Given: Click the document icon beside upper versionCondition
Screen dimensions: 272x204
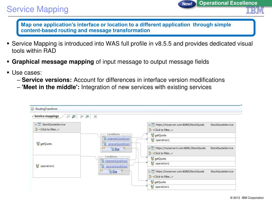Looking at the screenshot, I should pyautogui.click(x=105, y=144).
